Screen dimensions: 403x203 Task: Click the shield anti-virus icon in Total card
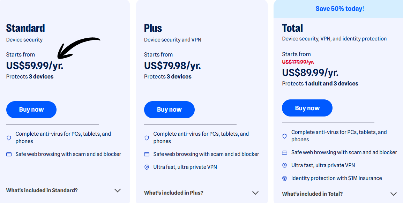tap(284, 136)
